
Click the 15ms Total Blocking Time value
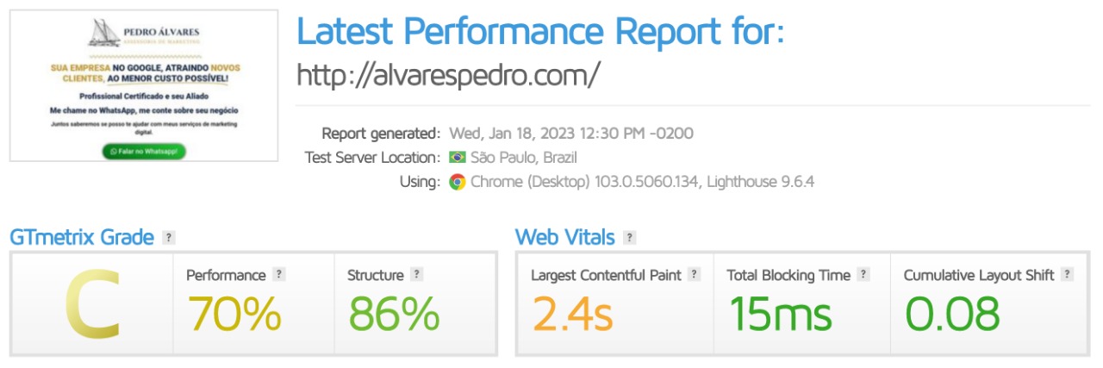(780, 314)
